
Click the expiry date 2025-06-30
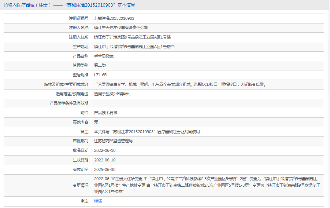point(105,169)
